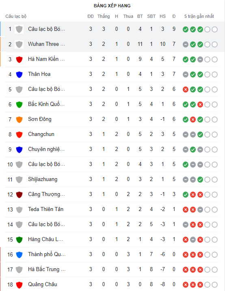Click the orange shield icon beside Sơn Đông
The image size is (225, 291).
19,119
